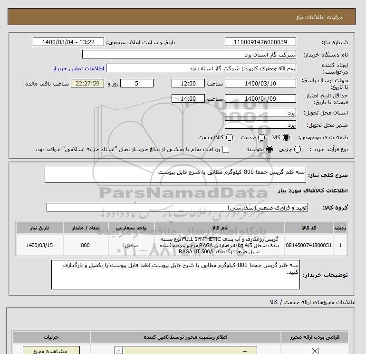The image size is (366, 354).
Task: Click the تاریخ نیاز column header
Action: click(39, 228)
